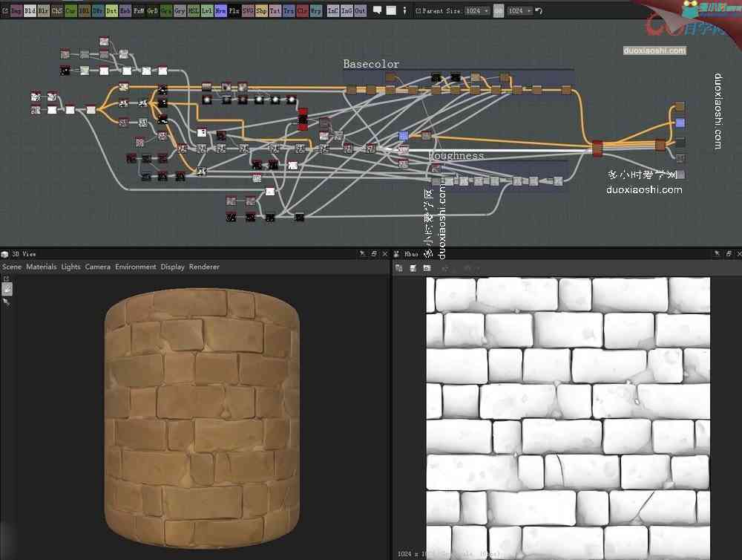Add an HSL node with the HSL button
The image size is (742, 560).
[x=194, y=10]
